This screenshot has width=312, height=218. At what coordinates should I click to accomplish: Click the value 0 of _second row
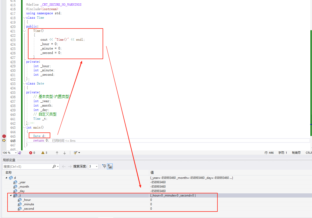click(151, 209)
